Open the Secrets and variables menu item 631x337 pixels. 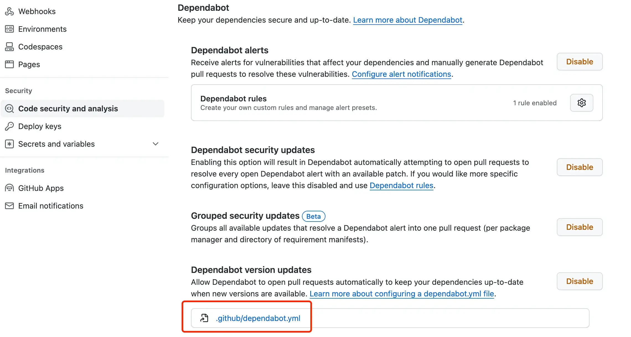(x=83, y=144)
